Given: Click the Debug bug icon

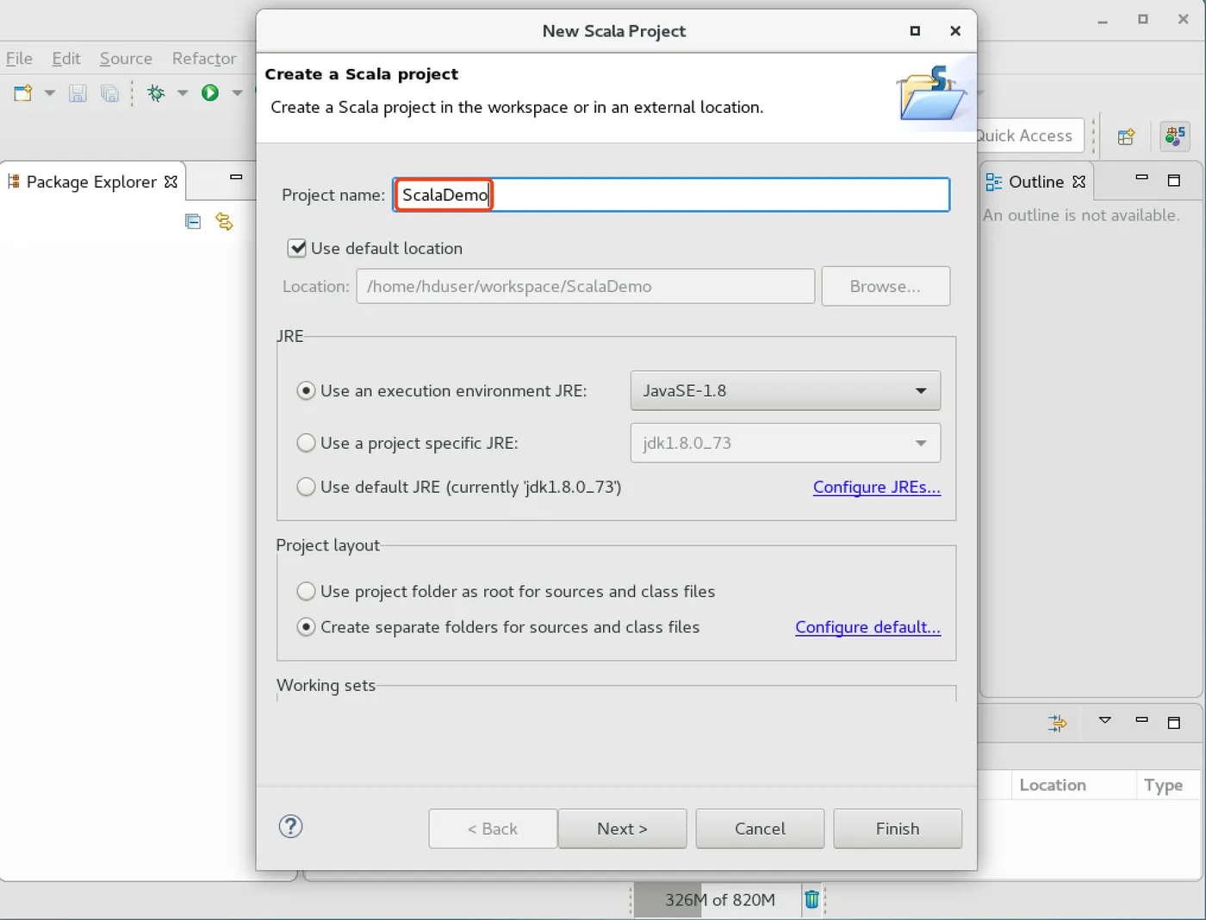Looking at the screenshot, I should pyautogui.click(x=156, y=93).
